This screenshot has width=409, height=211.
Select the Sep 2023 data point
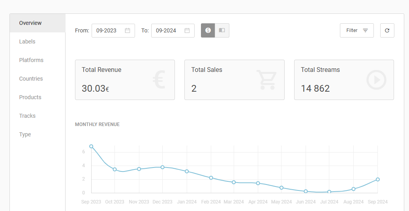tap(91, 147)
